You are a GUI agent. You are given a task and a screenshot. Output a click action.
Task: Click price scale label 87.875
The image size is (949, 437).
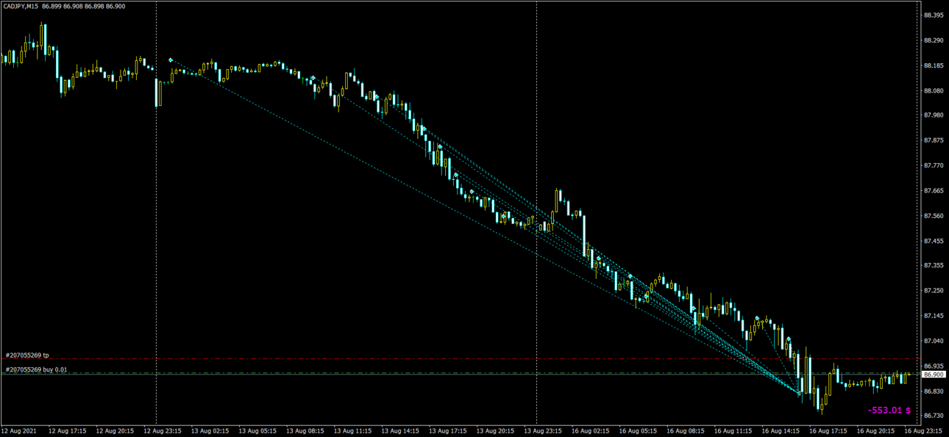tap(934, 140)
